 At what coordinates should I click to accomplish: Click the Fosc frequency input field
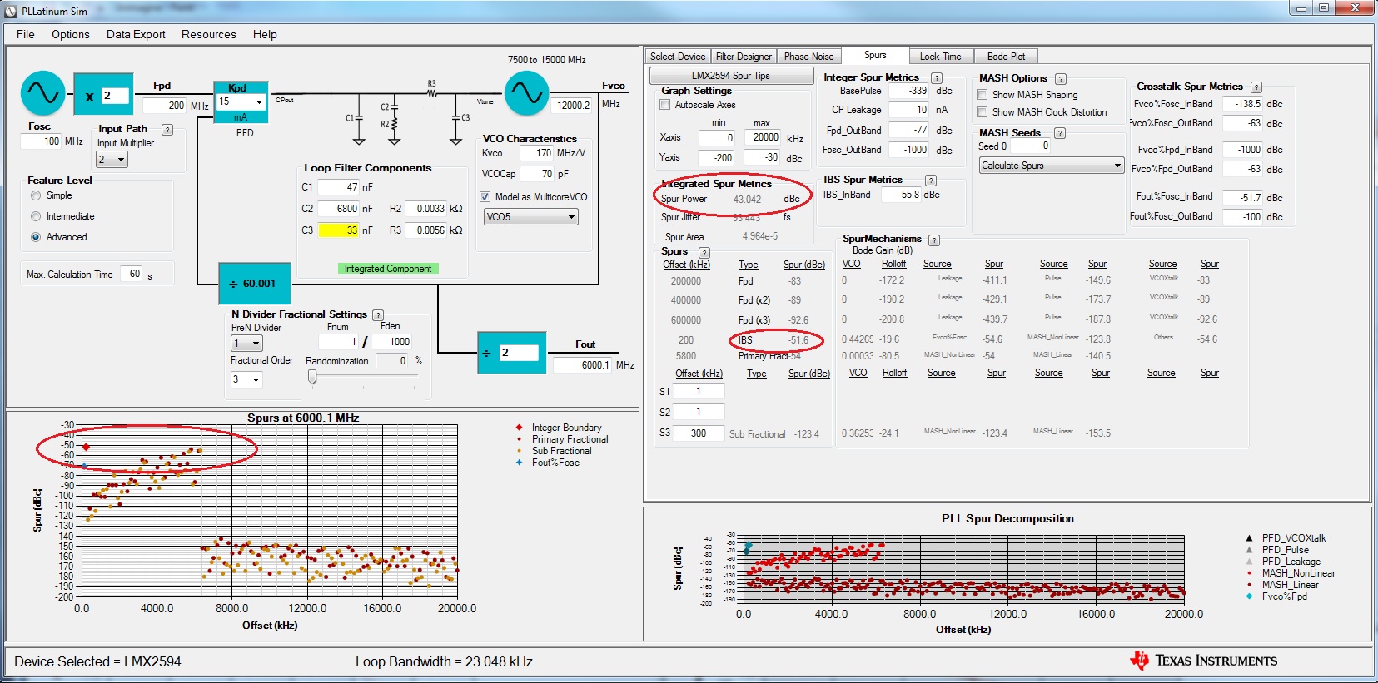pyautogui.click(x=42, y=141)
